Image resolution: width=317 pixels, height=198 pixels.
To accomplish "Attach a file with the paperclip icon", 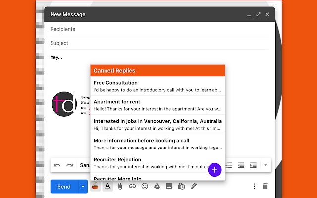I will (x=119, y=186).
